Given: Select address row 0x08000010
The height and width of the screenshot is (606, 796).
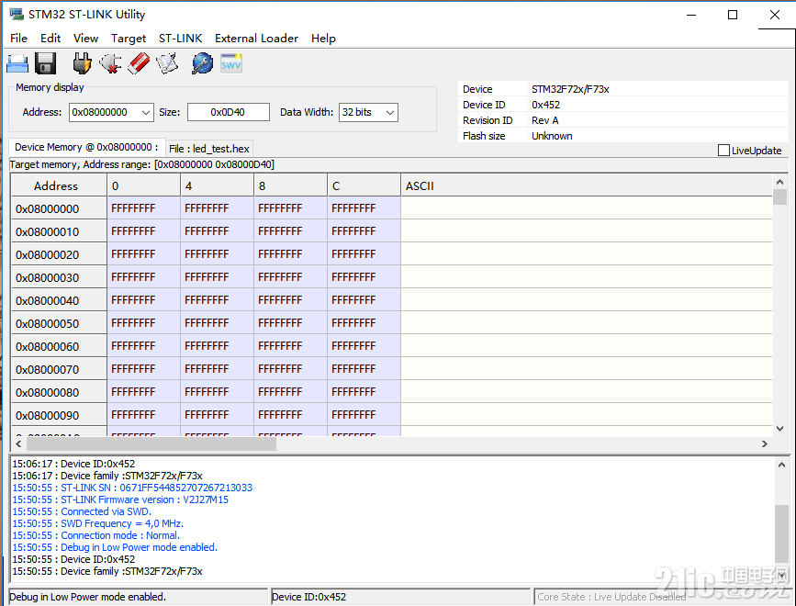Looking at the screenshot, I should coord(59,231).
